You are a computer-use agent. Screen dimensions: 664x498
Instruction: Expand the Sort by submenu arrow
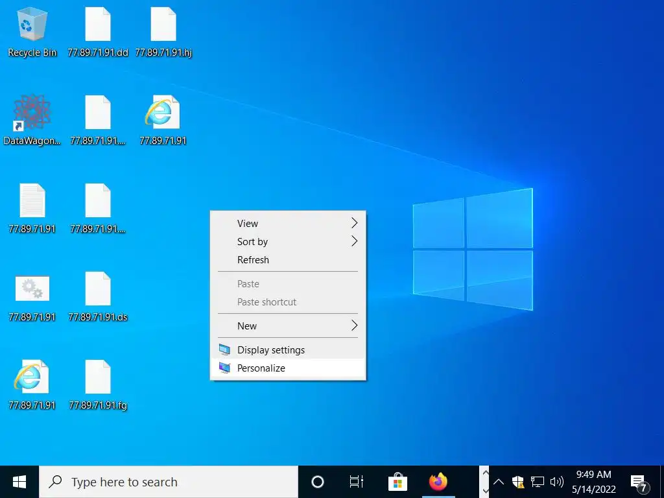355,241
